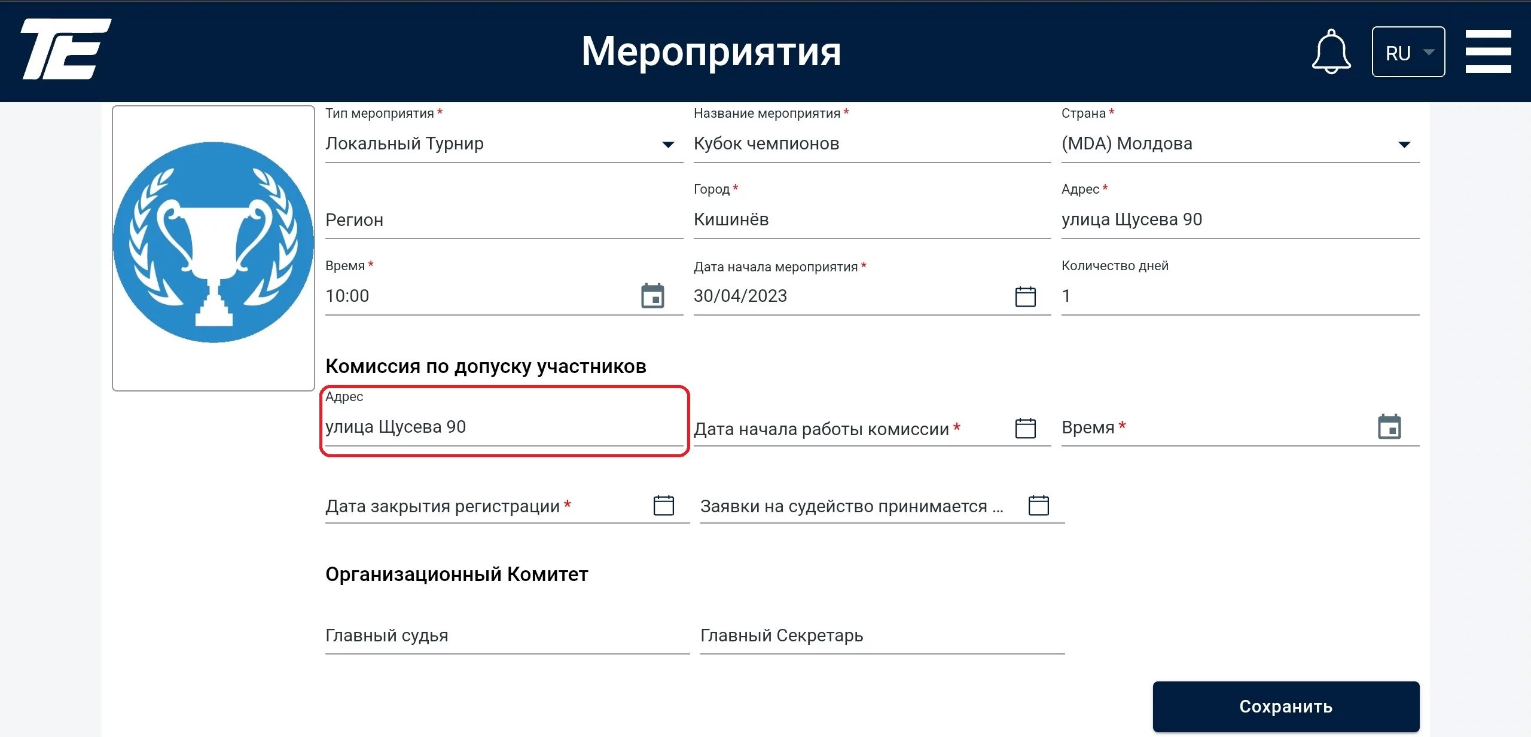Click the Мероприятия page title
Screen dimensions: 1531x737
coord(711,51)
